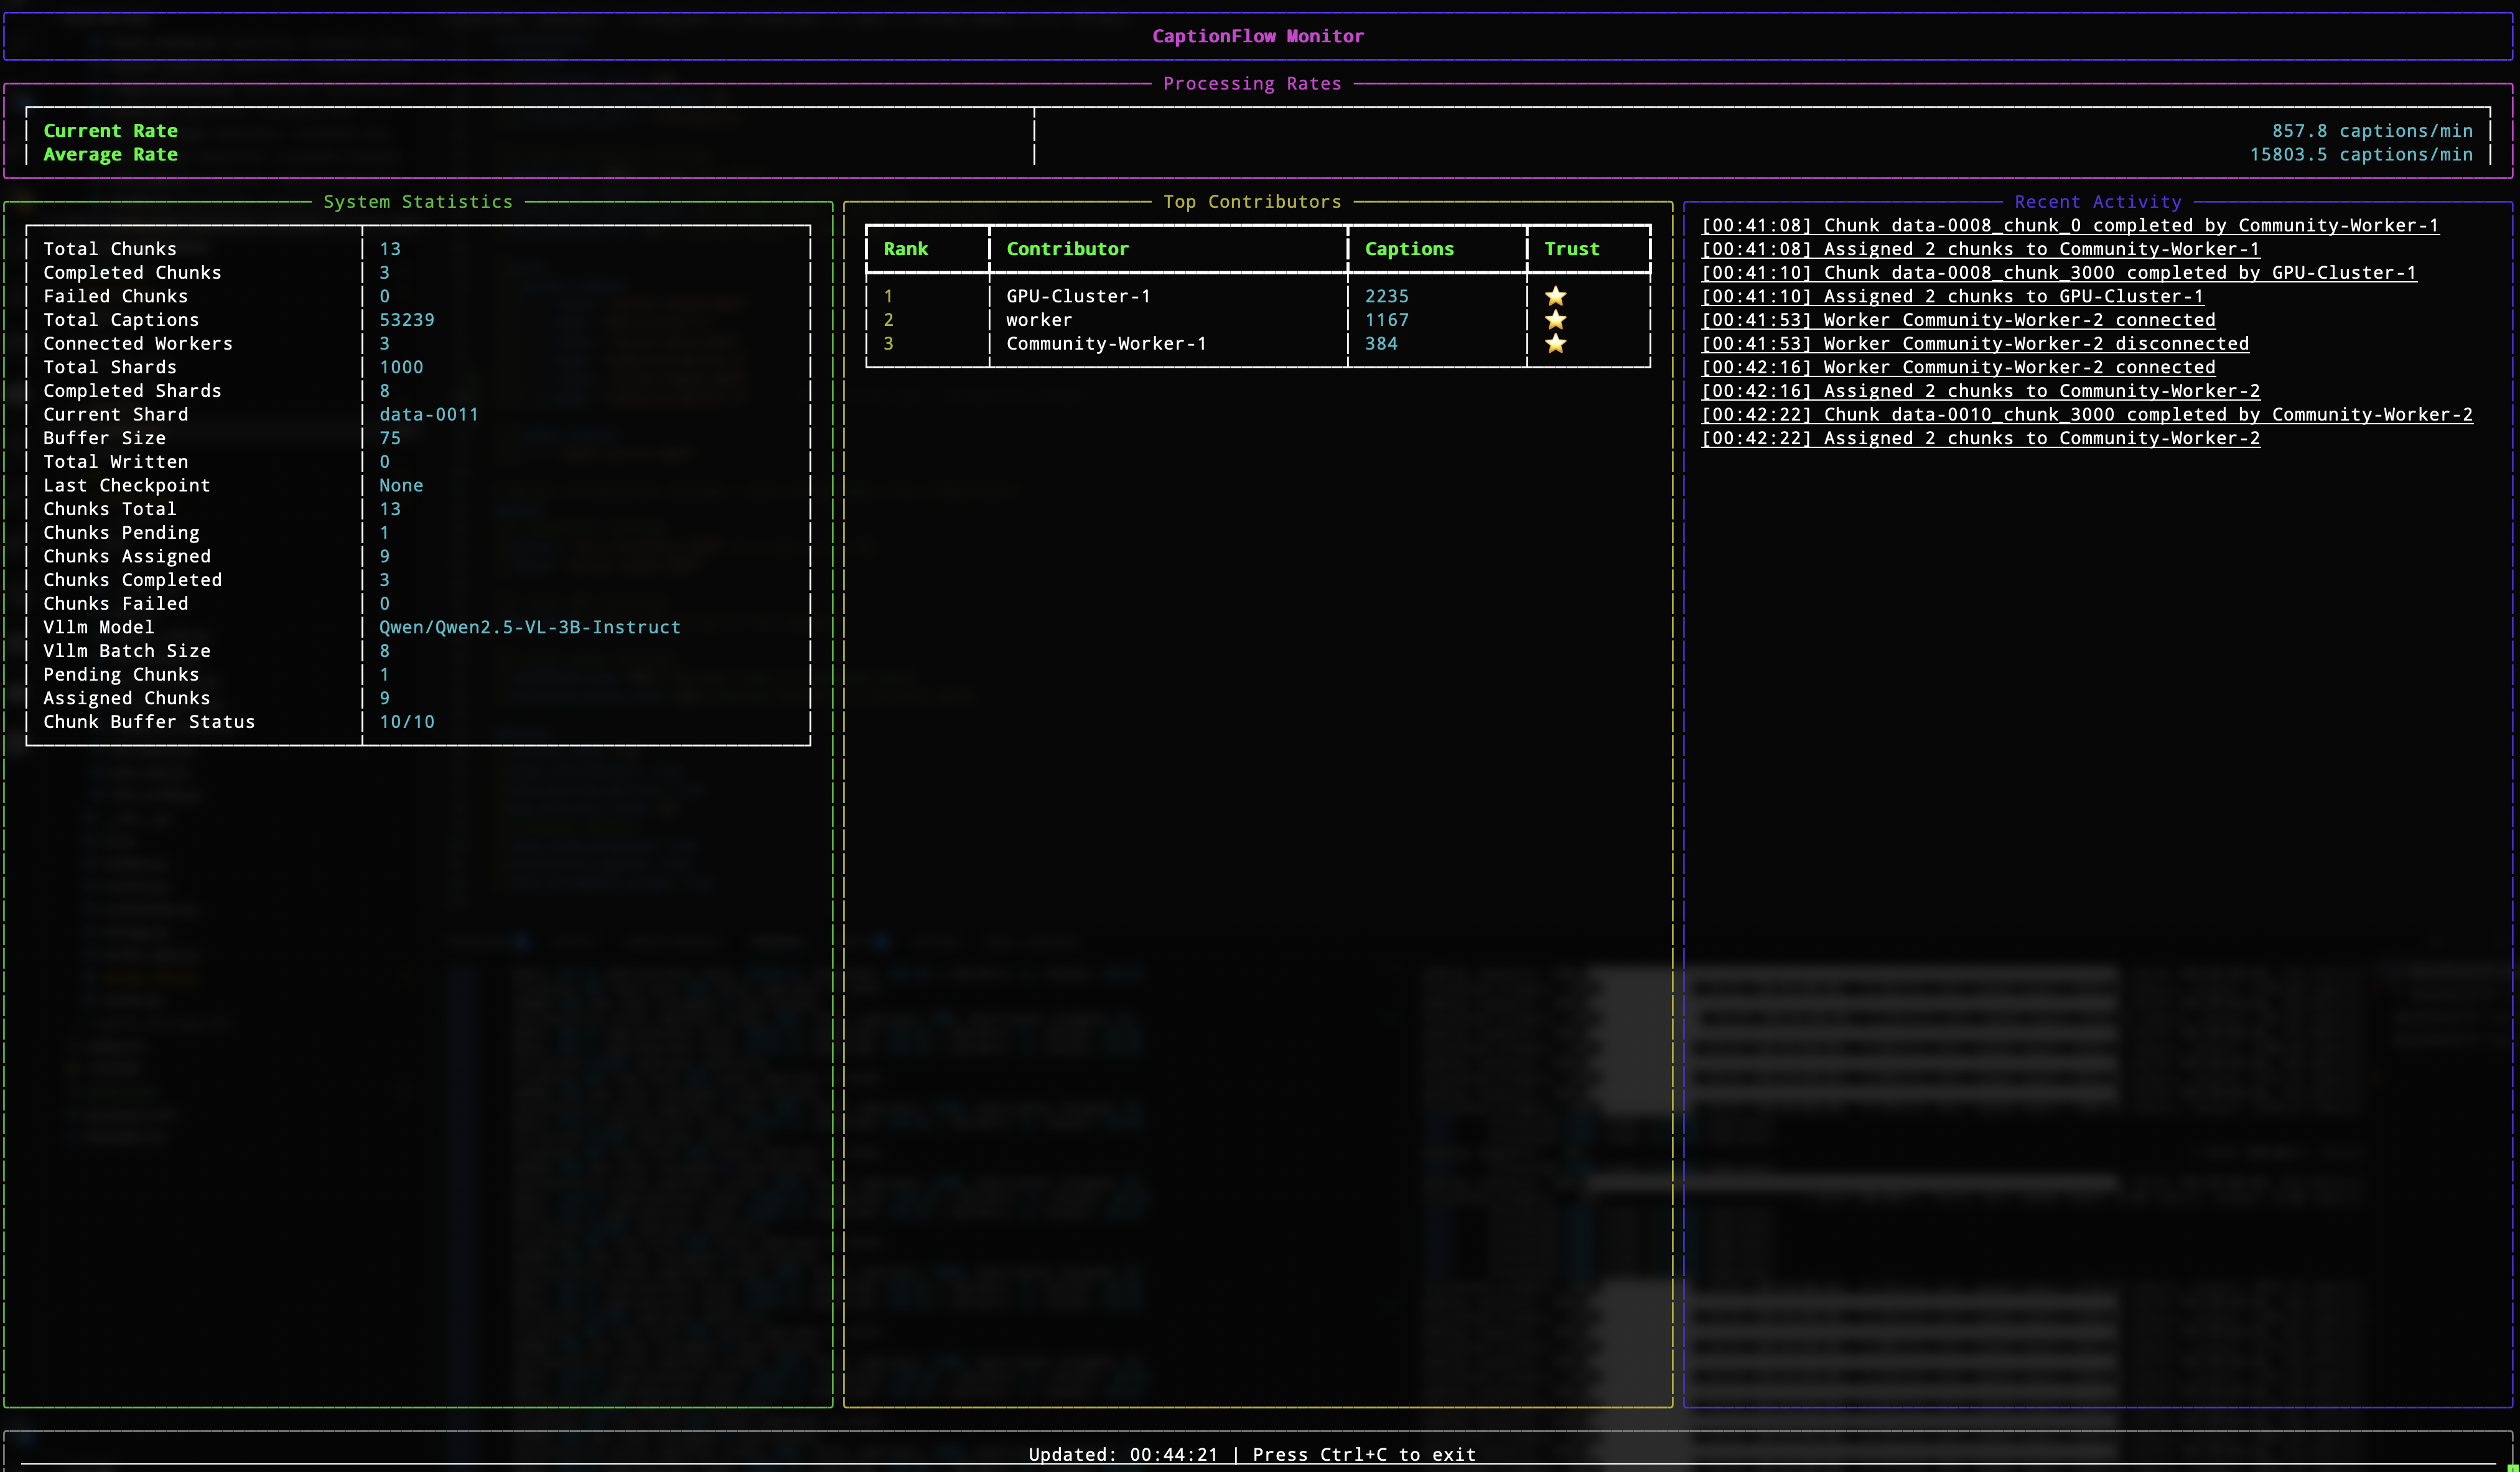Click the Current Rate label
Image resolution: width=2520 pixels, height=1472 pixels.
110,131
